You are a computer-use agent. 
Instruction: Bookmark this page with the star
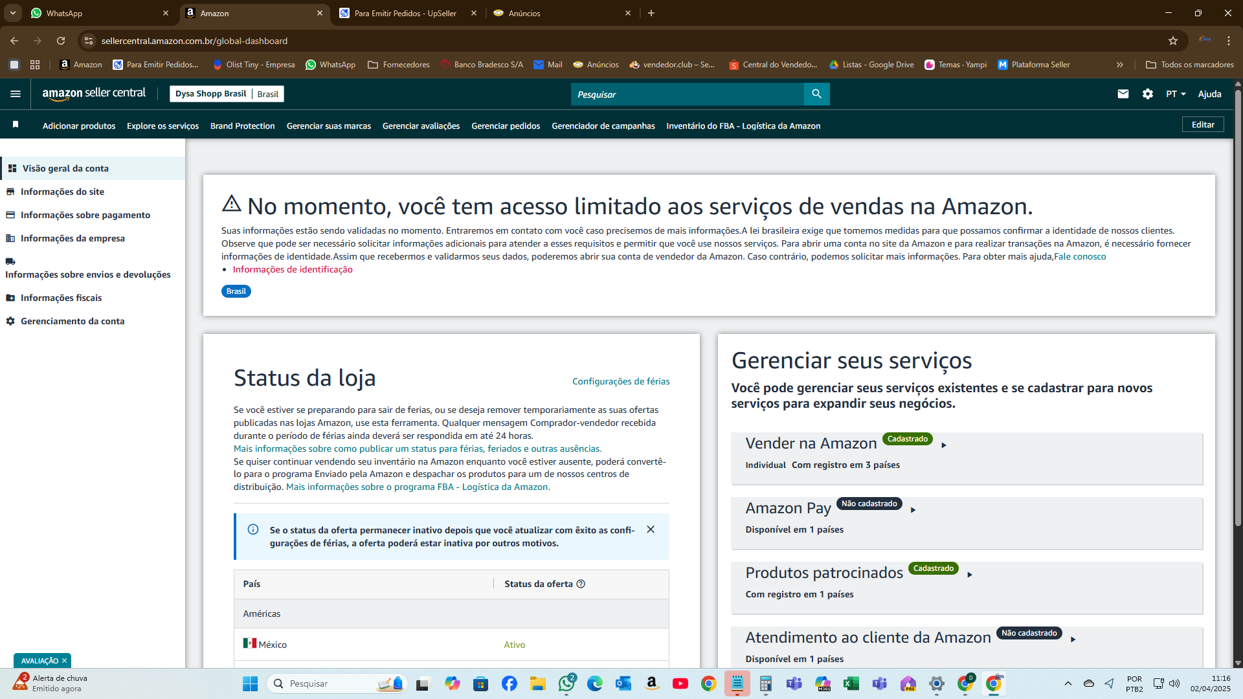(x=1173, y=41)
